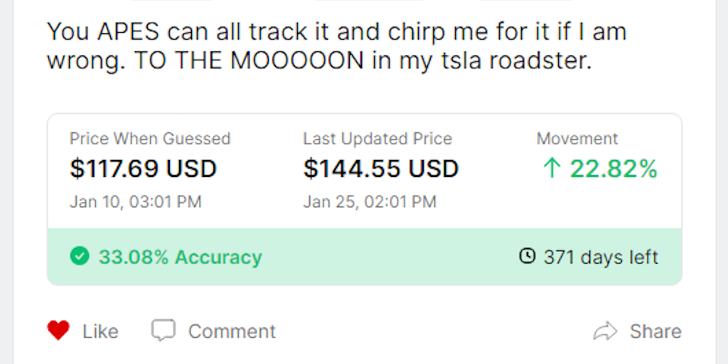This screenshot has height=364, width=728.
Task: Click the green upward movement arrow
Action: (x=552, y=169)
